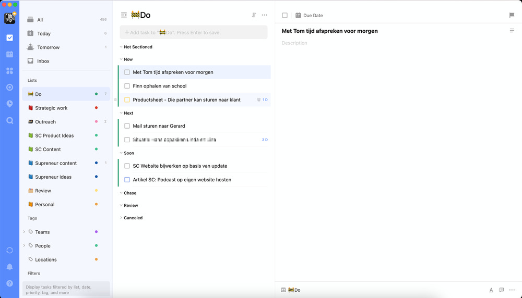
Task: Click the reminder alarm icon on Productsheet task
Action: pos(259,100)
